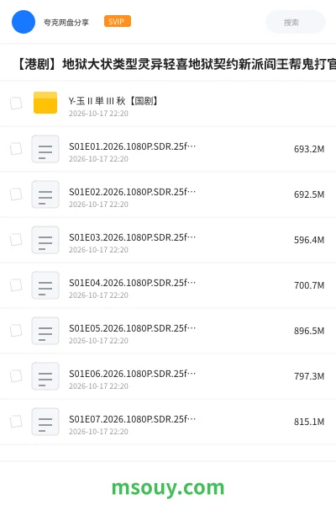The height and width of the screenshot is (505, 336).
Task: Click the search input field
Action: point(296,22)
